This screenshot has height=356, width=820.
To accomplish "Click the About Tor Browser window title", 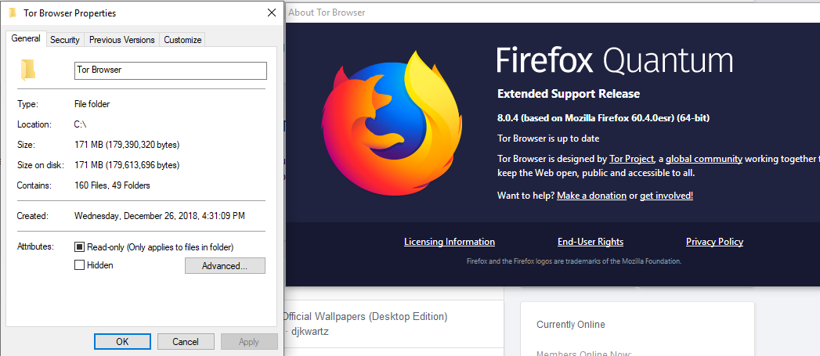I will 327,13.
